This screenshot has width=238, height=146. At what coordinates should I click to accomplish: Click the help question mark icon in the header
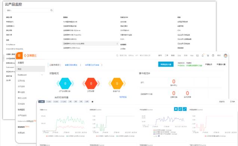coord(213,55)
